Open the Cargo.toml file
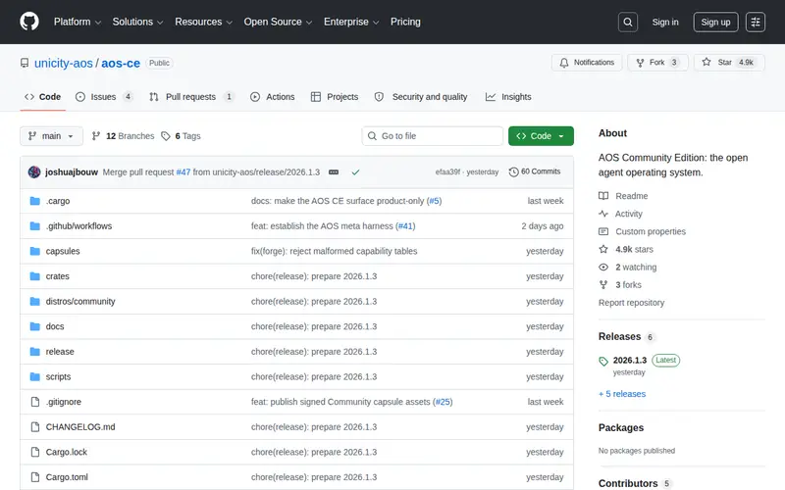The height and width of the screenshot is (490, 785). pyautogui.click(x=67, y=477)
